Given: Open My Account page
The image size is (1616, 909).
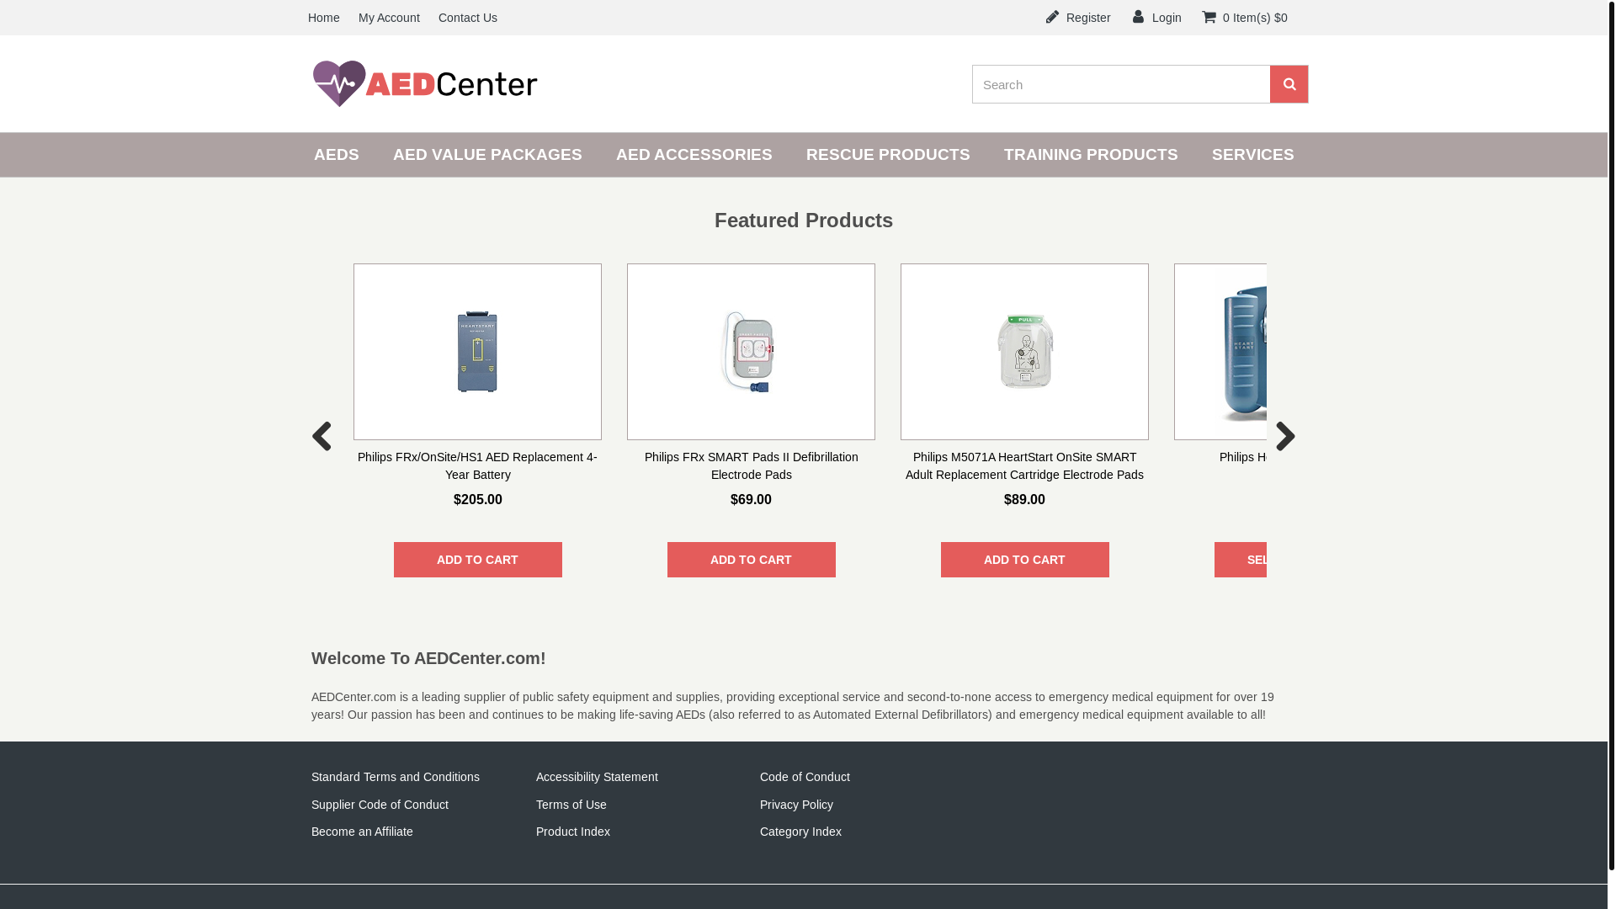Looking at the screenshot, I should tap(389, 18).
